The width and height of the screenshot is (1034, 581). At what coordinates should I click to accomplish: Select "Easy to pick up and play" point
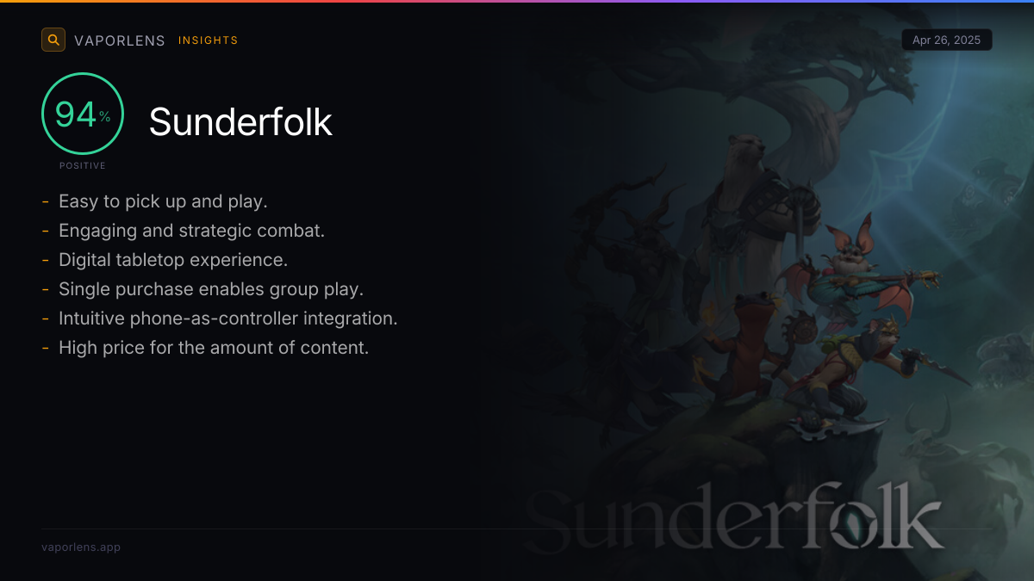163,201
